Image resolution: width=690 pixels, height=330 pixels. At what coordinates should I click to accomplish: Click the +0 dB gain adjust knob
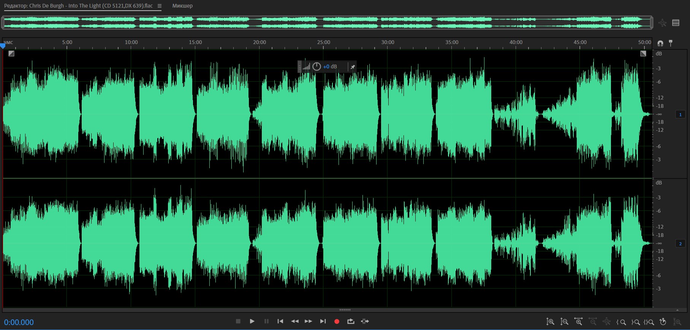coord(317,66)
